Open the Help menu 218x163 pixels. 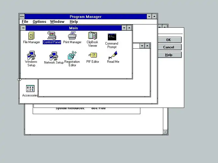point(74,22)
